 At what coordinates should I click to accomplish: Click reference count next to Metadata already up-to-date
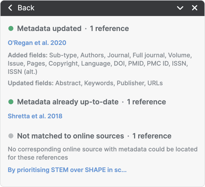pos(146,102)
